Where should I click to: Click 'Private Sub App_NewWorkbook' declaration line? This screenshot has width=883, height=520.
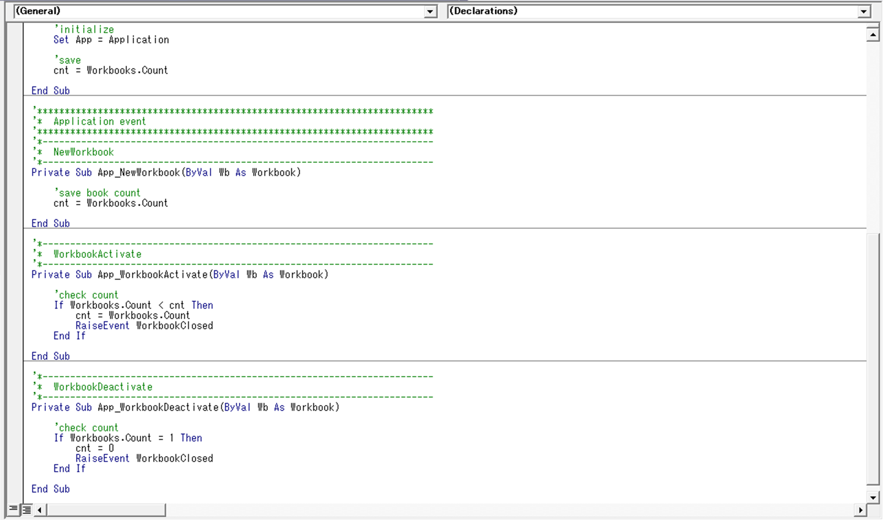[x=166, y=172]
